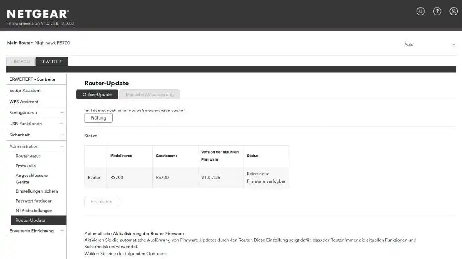Click the NETGEAR logo
462x259 pixels.
coord(38,13)
